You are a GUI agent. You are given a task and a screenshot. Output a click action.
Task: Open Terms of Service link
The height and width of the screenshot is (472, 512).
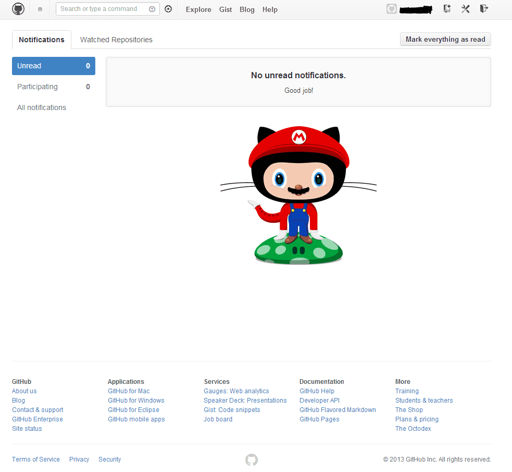(x=36, y=459)
